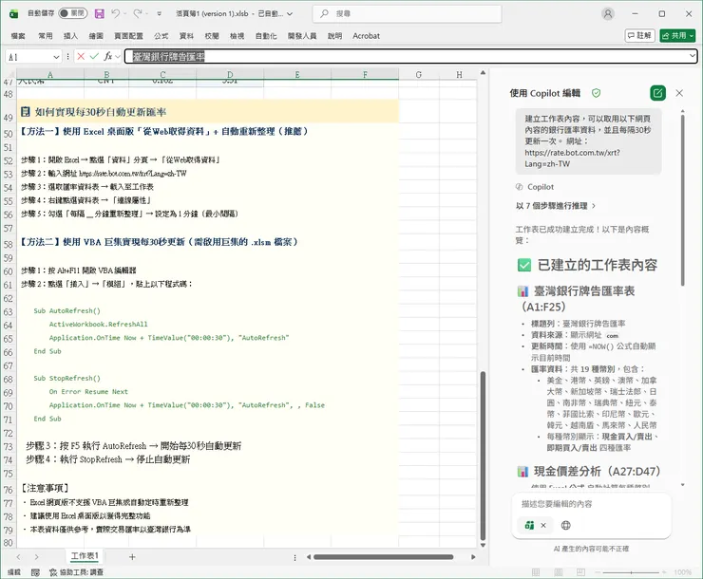Screen dimensions: 703x579
Task: Click the horizontal scrollbar thumb
Action: pos(384,557)
